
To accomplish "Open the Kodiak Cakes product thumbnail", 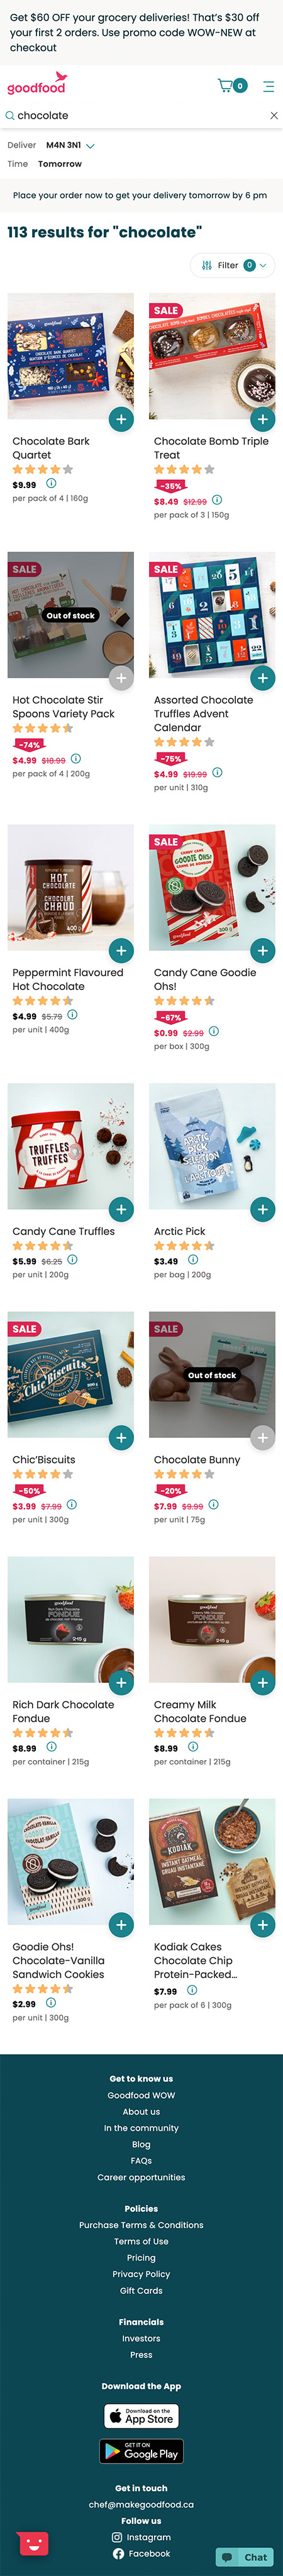I will point(212,1862).
